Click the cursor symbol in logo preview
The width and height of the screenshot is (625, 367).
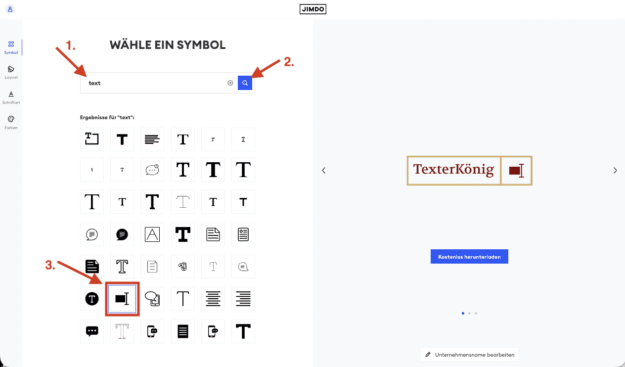point(516,171)
